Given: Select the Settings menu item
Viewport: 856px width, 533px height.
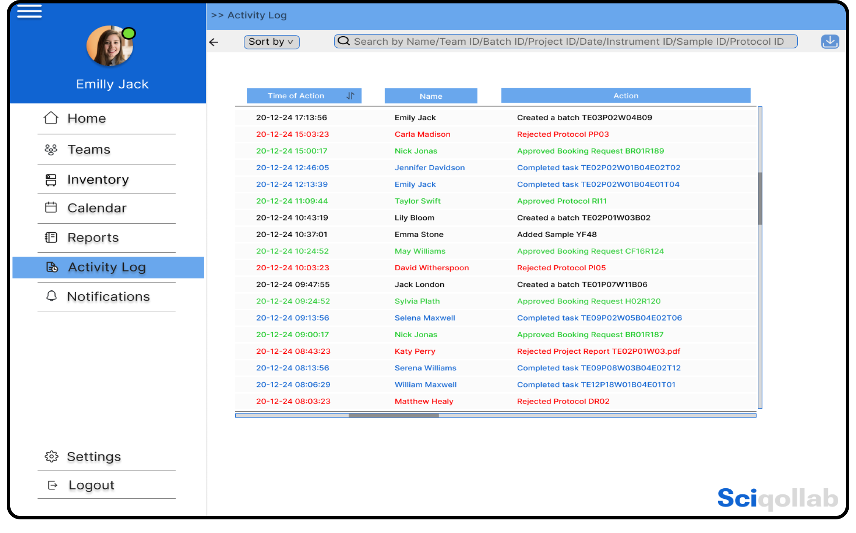Looking at the screenshot, I should [x=94, y=457].
